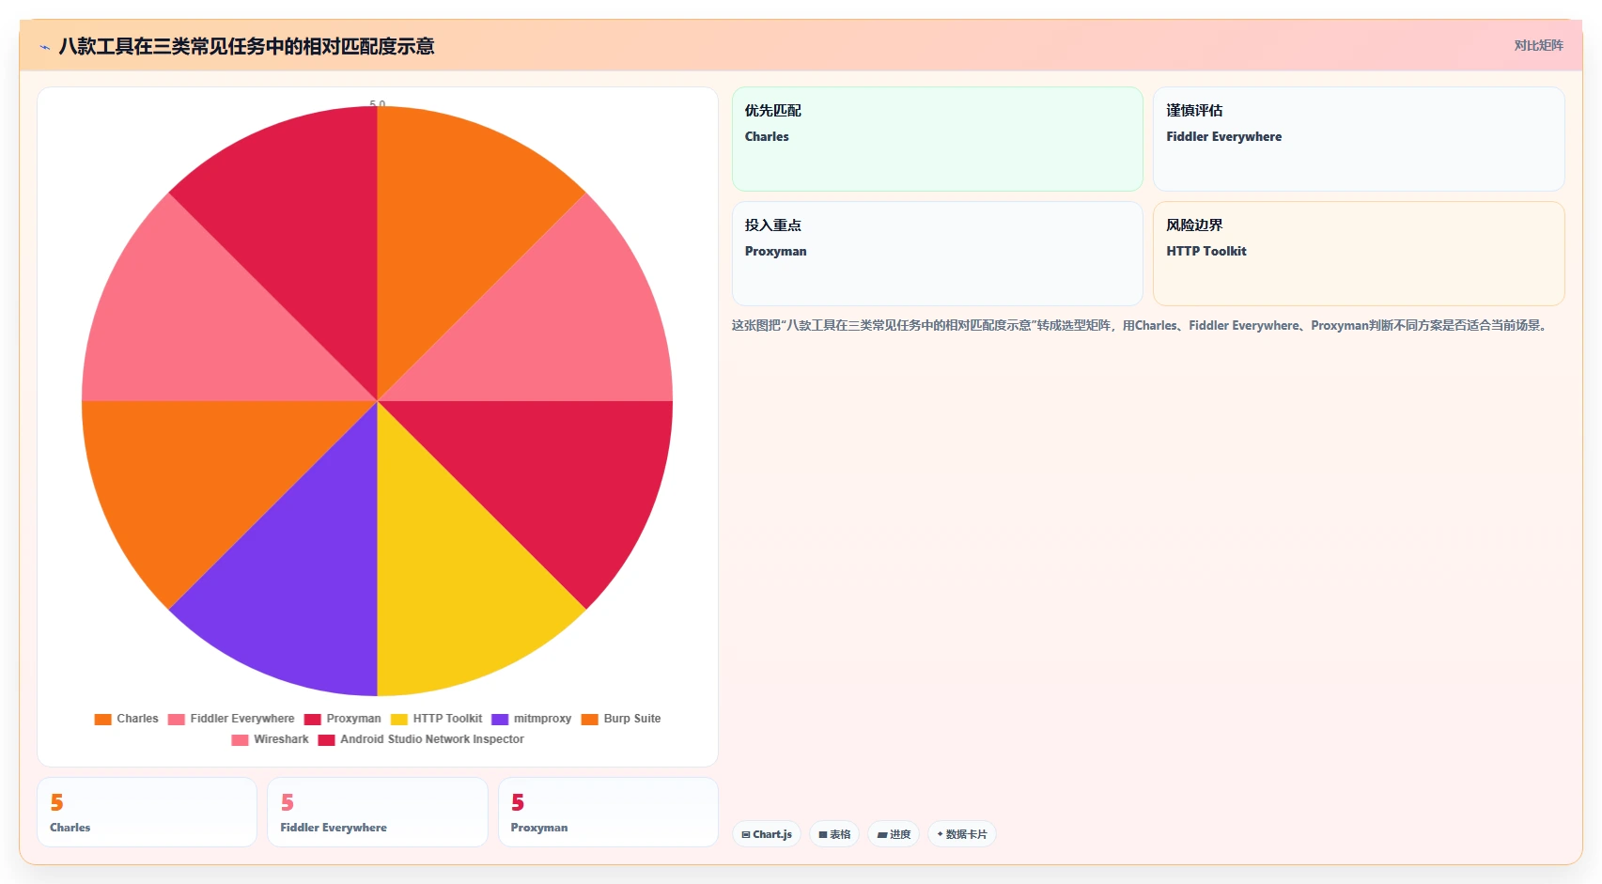Click the chart description text 这张图把

point(1142,326)
